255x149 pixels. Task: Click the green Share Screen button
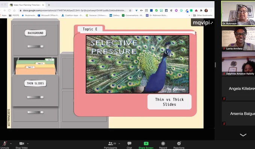[x=146, y=145]
